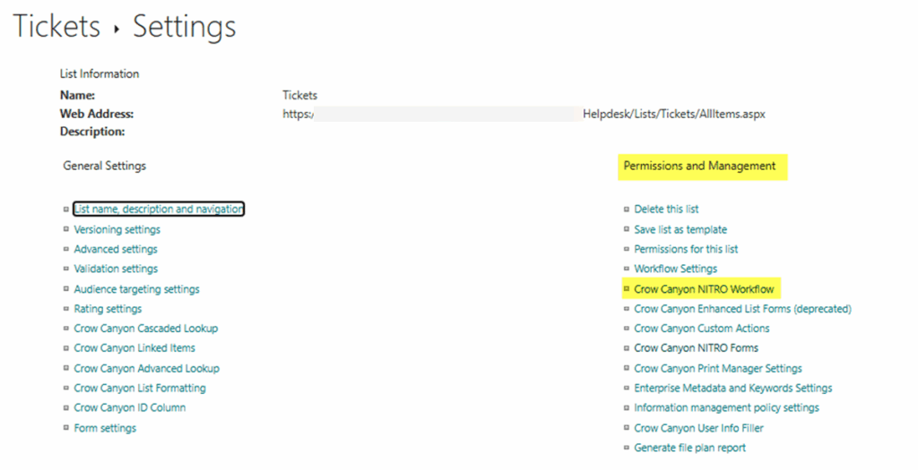Open Crow Canyon Cascaded Lookup
The width and height of the screenshot is (918, 470).
[145, 329]
